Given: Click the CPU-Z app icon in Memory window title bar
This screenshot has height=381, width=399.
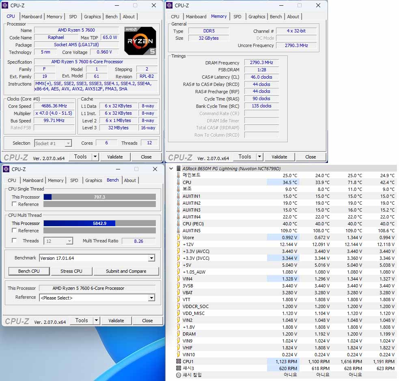Looking at the screenshot, I should tap(169, 5).
